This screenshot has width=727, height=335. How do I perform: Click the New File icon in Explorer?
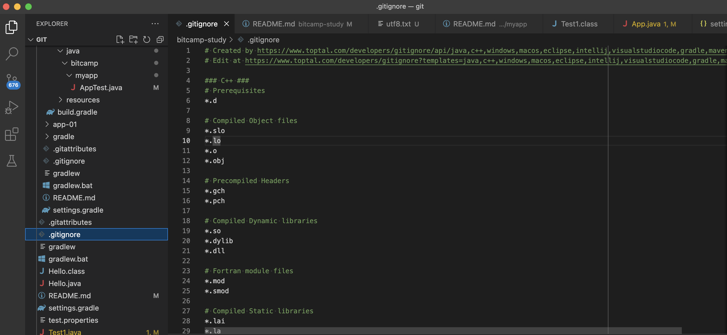coord(120,40)
